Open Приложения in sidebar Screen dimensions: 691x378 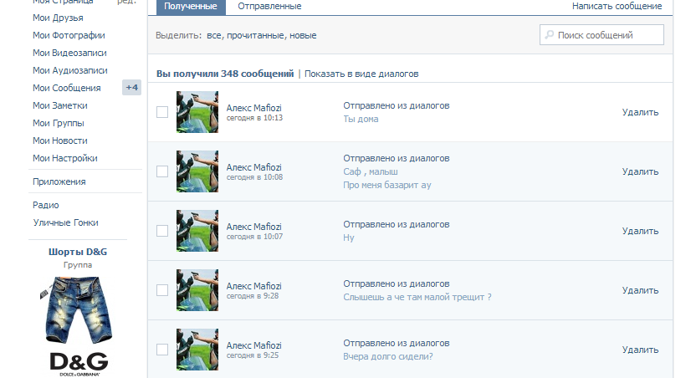point(59,181)
